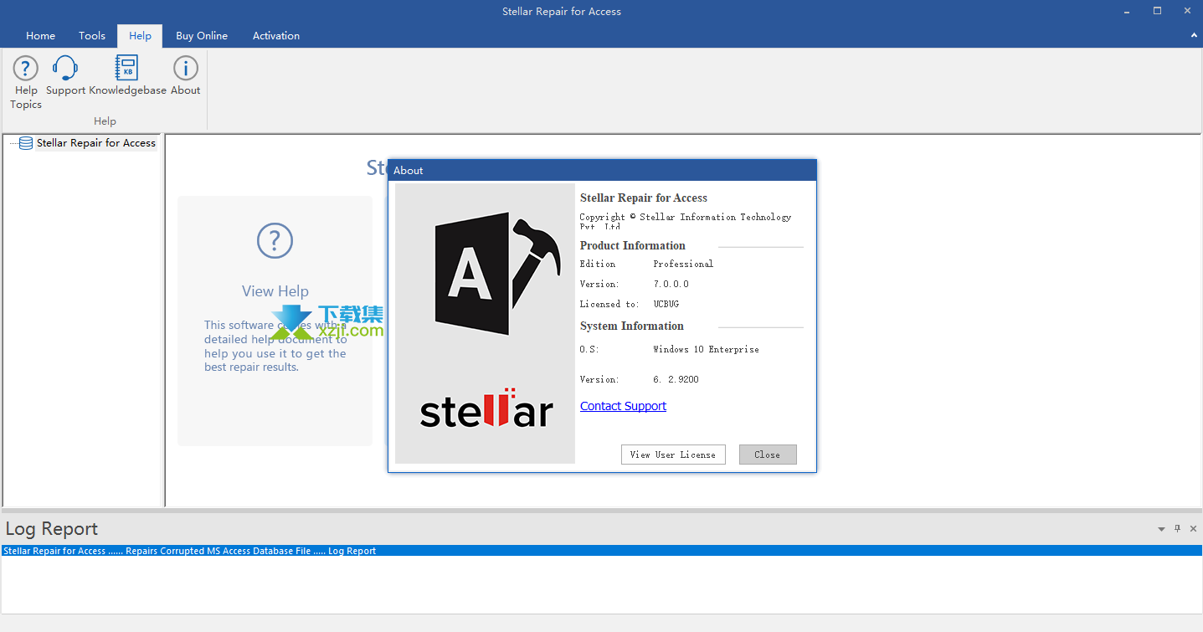Select the database icon in tree
The height and width of the screenshot is (632, 1203).
[x=26, y=143]
